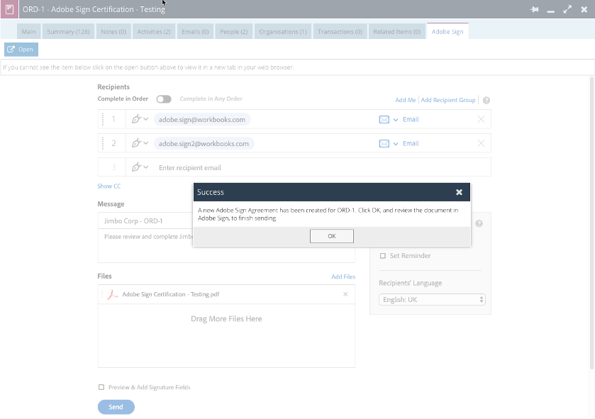Grab drag handle of recipient row 1

(x=103, y=119)
